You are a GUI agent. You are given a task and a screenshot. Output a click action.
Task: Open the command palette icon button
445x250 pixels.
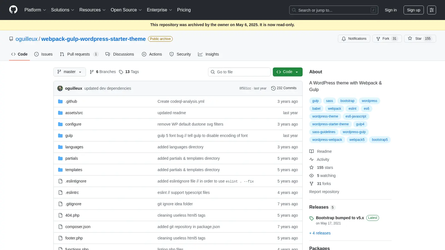[431, 10]
